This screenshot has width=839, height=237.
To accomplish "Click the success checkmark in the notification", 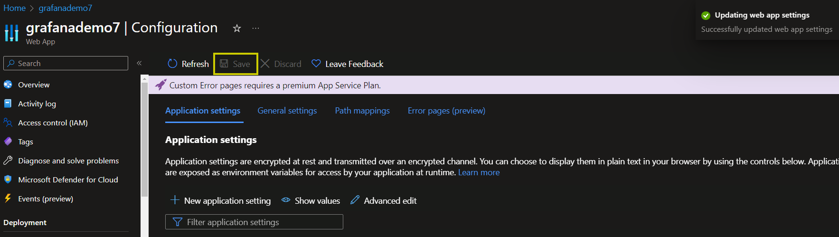I will pyautogui.click(x=706, y=16).
